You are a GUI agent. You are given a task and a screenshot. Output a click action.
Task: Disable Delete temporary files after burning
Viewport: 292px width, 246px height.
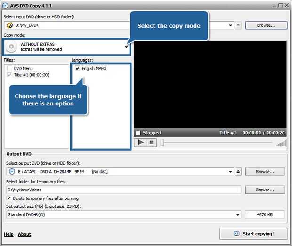(x=9, y=198)
